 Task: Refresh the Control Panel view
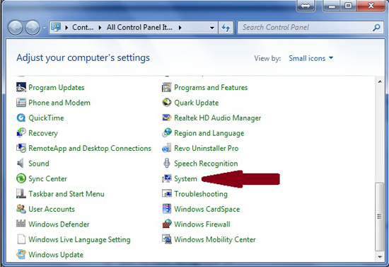click(x=226, y=28)
